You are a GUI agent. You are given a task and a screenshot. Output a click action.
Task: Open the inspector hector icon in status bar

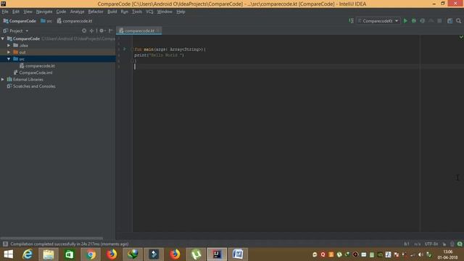pos(452,244)
